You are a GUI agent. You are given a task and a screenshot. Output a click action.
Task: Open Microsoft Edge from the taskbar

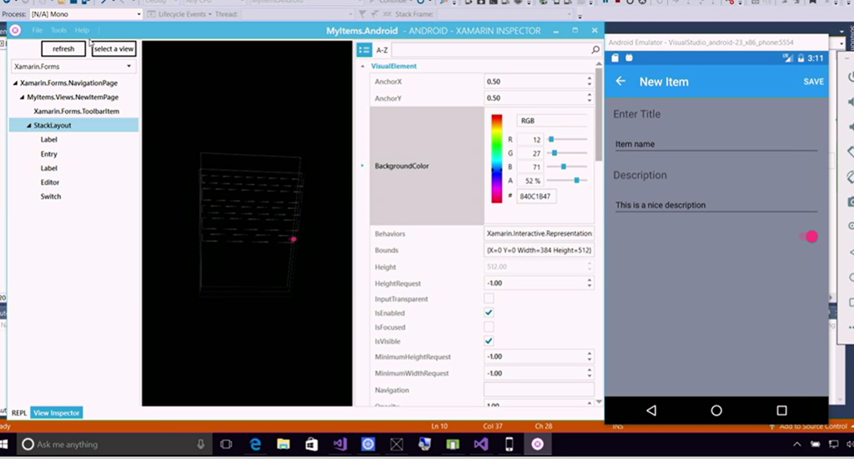click(255, 445)
